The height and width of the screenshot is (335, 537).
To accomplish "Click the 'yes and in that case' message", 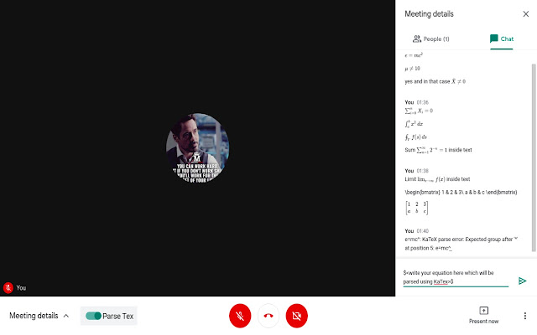I will coord(435,81).
